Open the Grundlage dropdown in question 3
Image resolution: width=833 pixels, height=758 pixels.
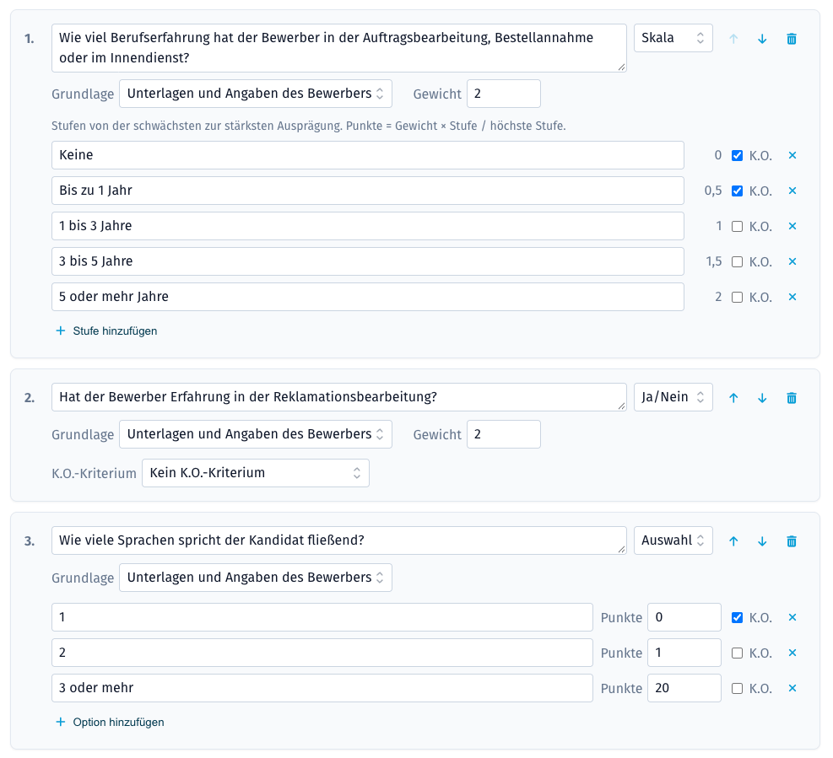point(256,578)
